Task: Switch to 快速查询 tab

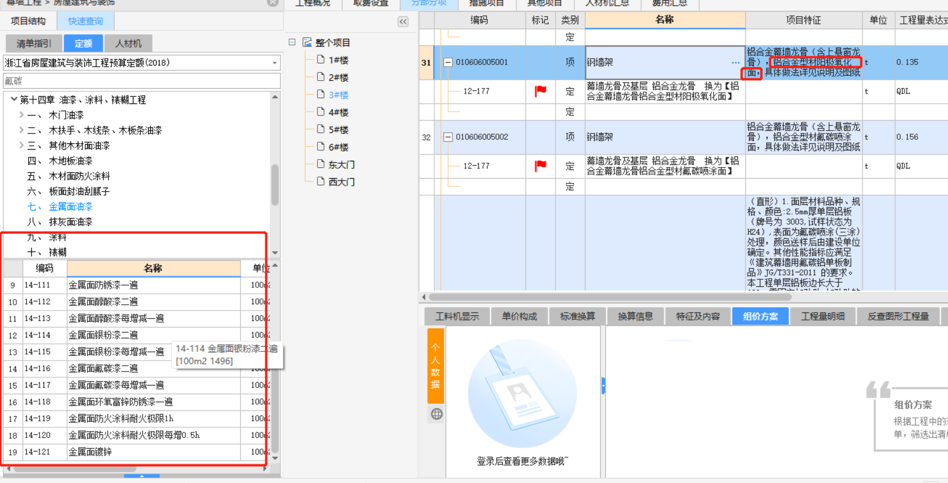Action: click(85, 21)
